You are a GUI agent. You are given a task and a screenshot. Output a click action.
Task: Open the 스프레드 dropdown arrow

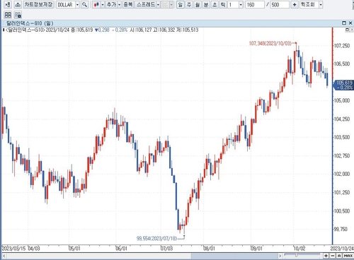[x=158, y=4]
